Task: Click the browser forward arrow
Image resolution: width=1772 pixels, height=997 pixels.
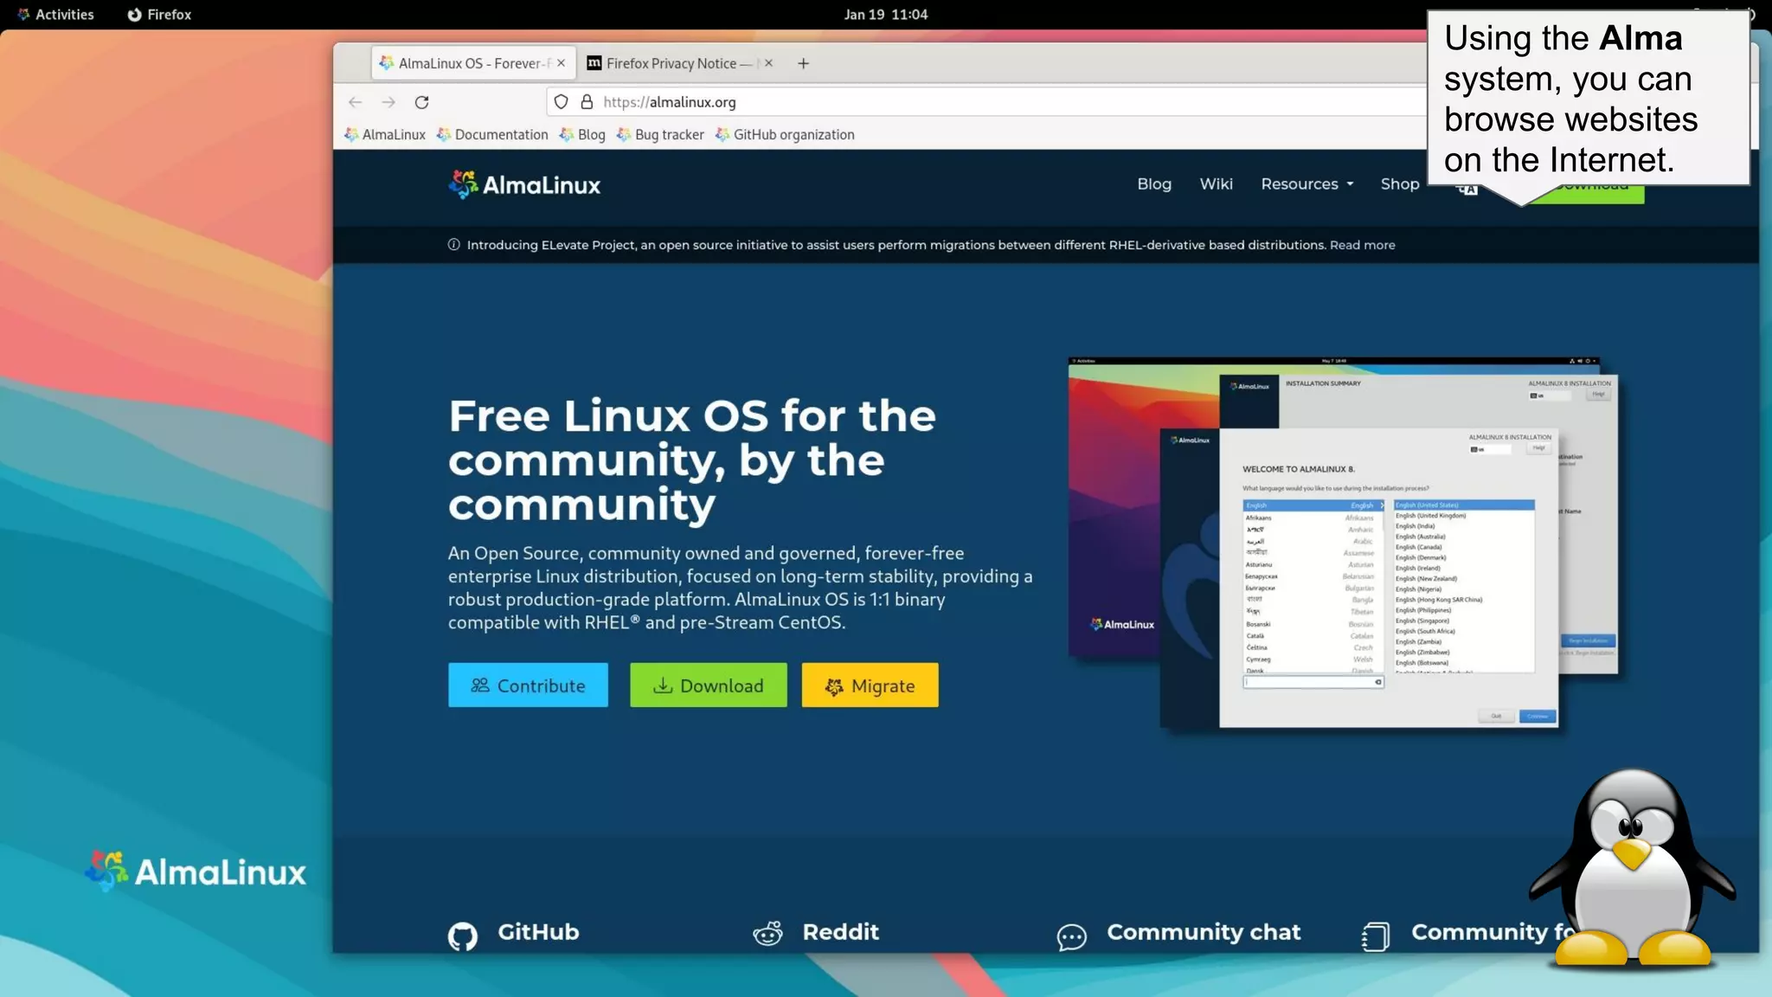Action: 388,102
